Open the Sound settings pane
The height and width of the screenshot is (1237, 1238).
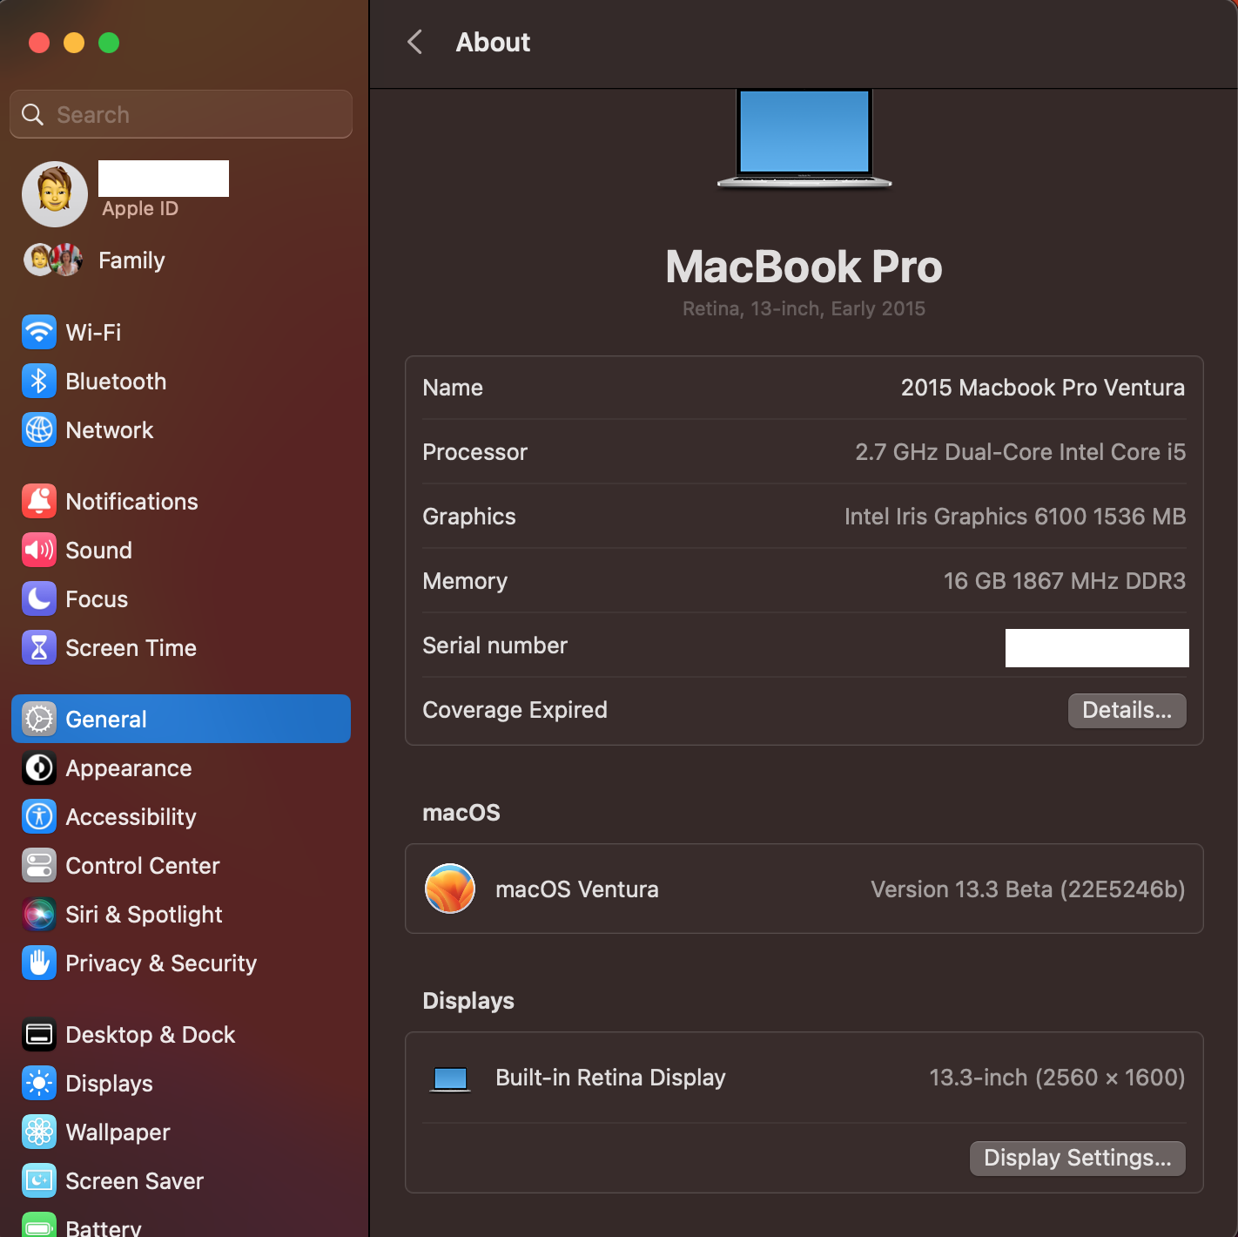181,550
